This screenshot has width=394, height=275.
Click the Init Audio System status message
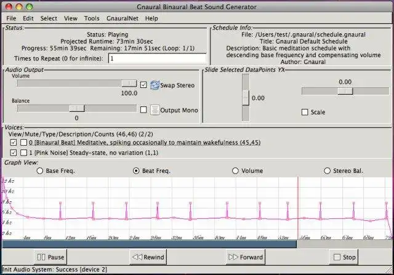coord(55,269)
